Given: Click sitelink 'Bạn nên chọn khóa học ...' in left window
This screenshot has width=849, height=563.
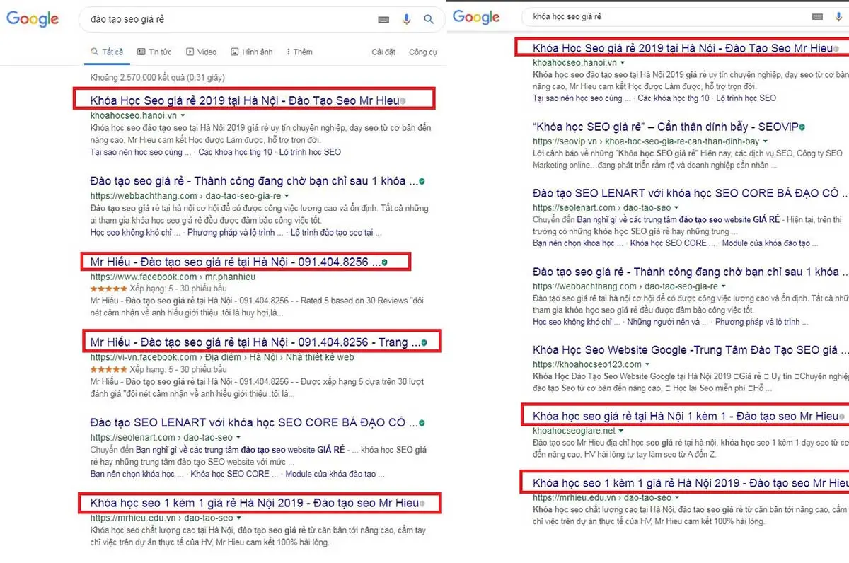Looking at the screenshot, I should (x=137, y=474).
